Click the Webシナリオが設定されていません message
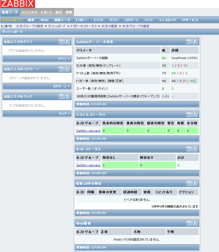The image size is (219, 252). (137, 239)
